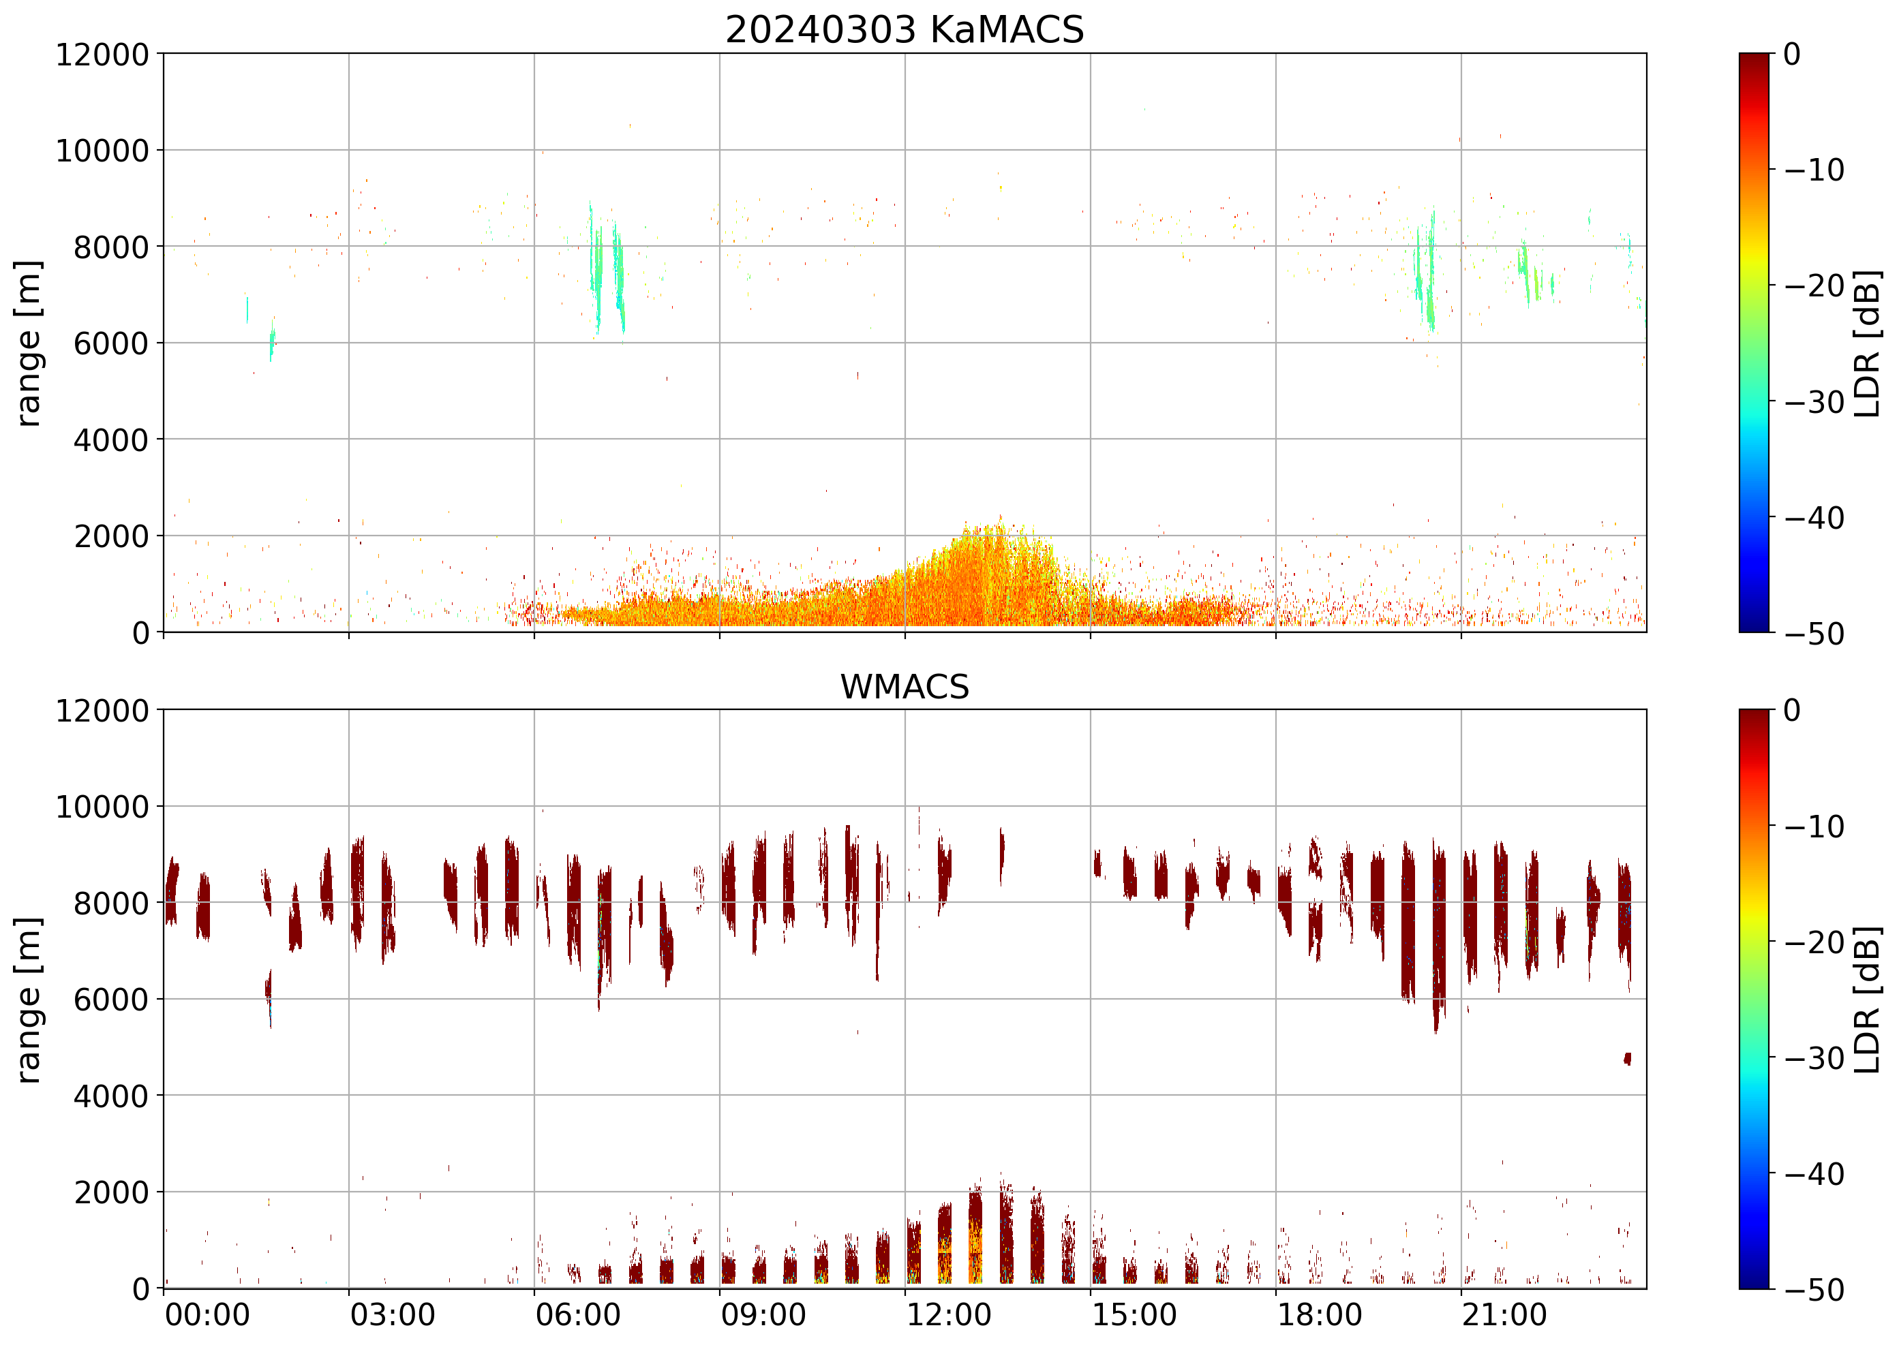
Task: Click the 12000 range tick of KaMACS panel
Action: click(x=103, y=55)
